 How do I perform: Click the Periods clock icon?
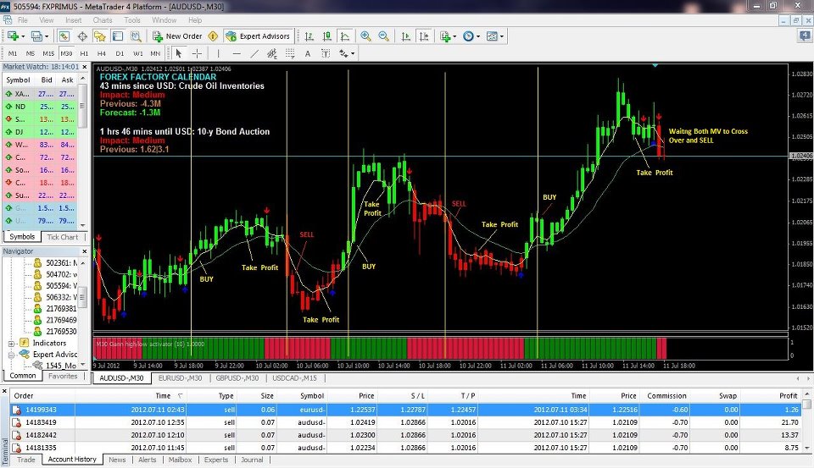point(468,36)
